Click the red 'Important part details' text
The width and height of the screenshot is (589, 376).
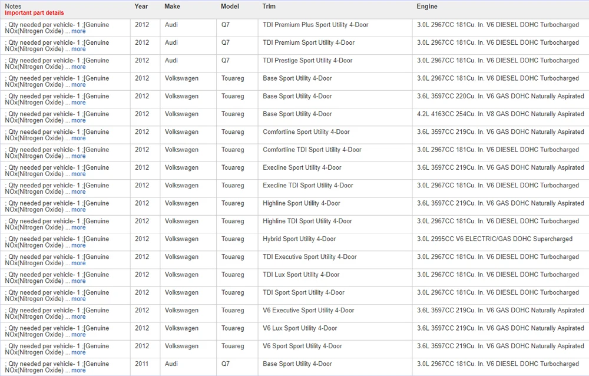pyautogui.click(x=34, y=13)
